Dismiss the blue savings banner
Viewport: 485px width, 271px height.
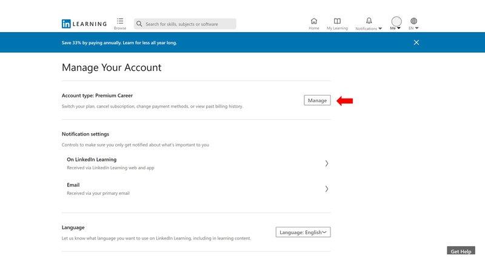(416, 42)
